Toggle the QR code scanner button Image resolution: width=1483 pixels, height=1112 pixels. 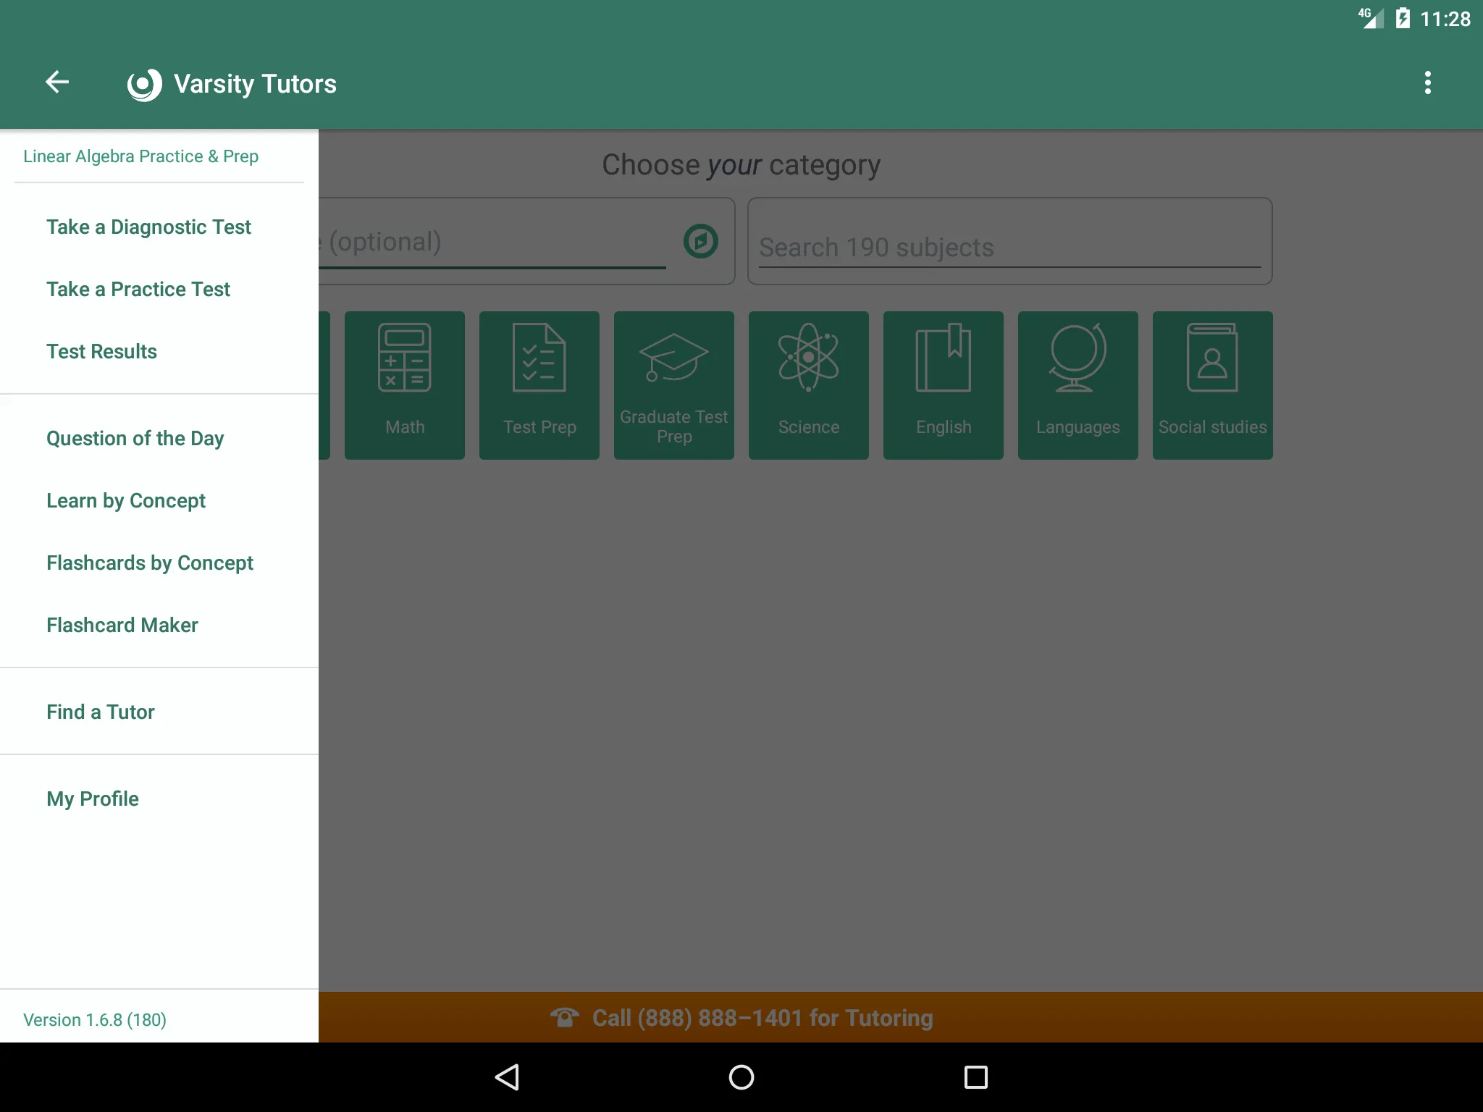[700, 242]
